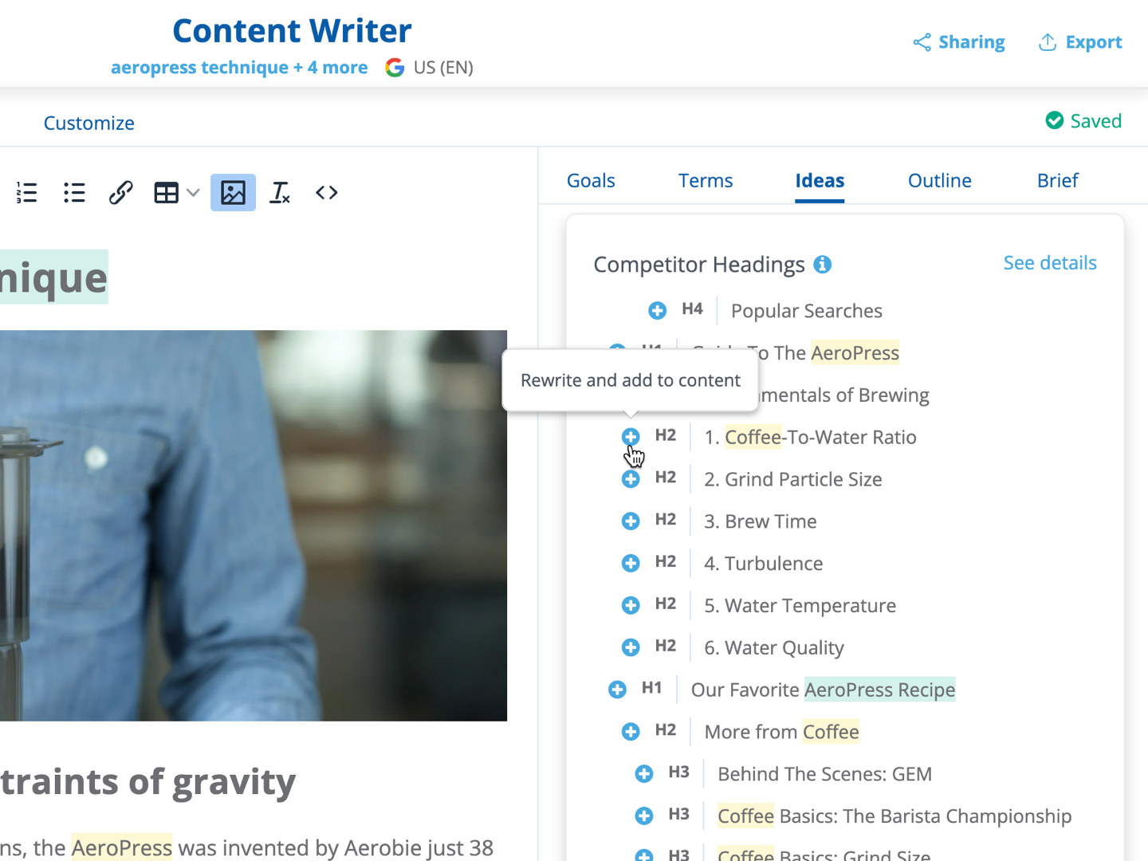Add the 'Coffee-To-Water Ratio' heading via its plus icon
1148x861 pixels.
(x=631, y=436)
